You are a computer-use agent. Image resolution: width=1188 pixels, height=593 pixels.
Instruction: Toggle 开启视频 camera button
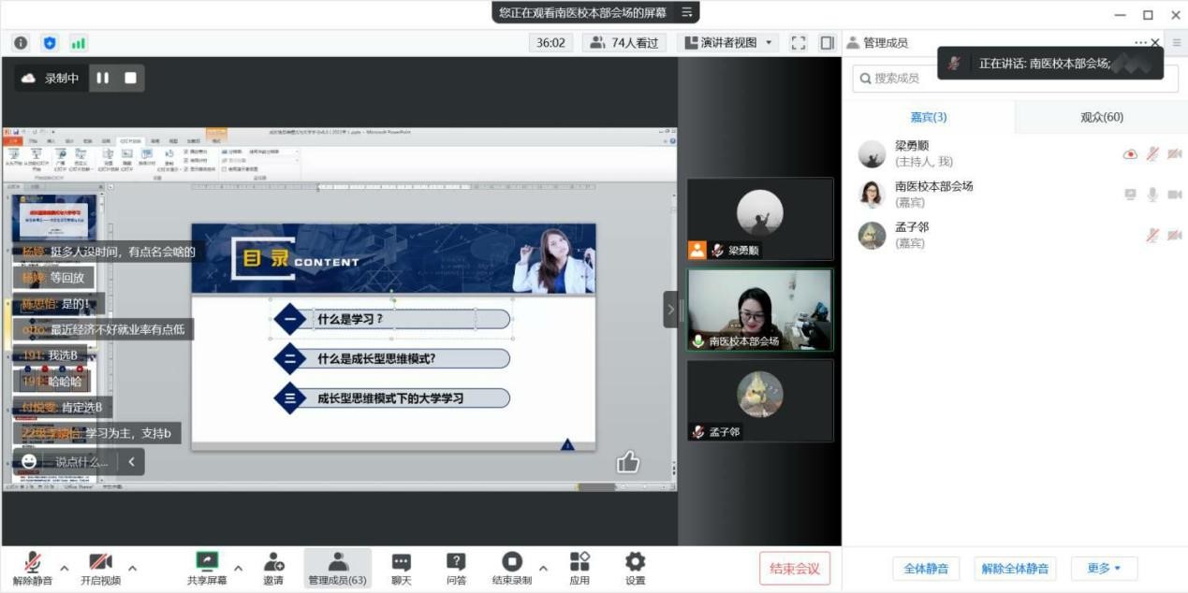coord(100,567)
